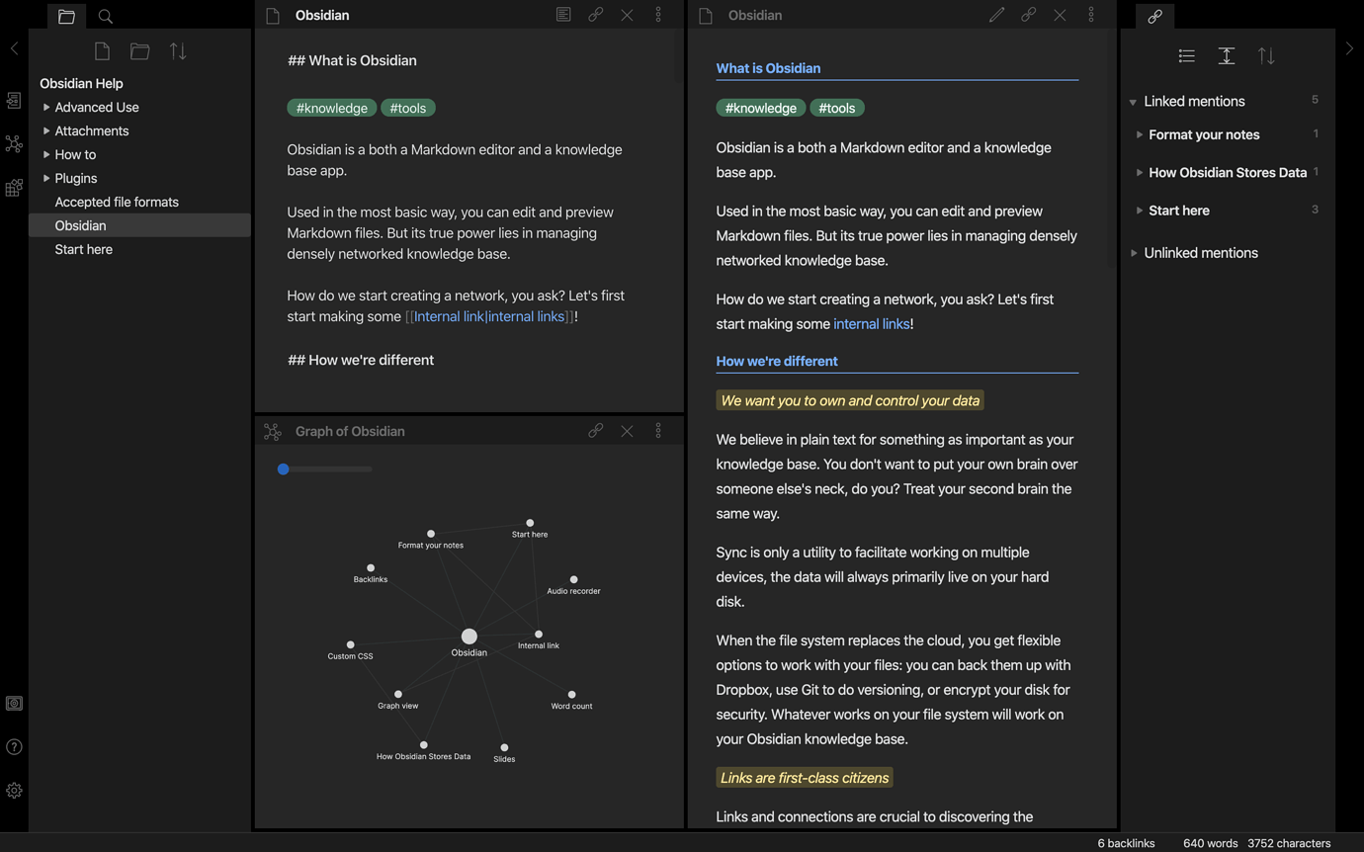Switch preview pane to edit mode
This screenshot has width=1364, height=852.
996,15
